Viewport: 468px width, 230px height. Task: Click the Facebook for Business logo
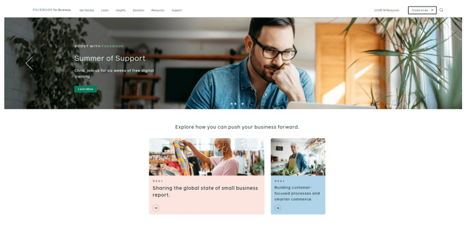[52, 10]
